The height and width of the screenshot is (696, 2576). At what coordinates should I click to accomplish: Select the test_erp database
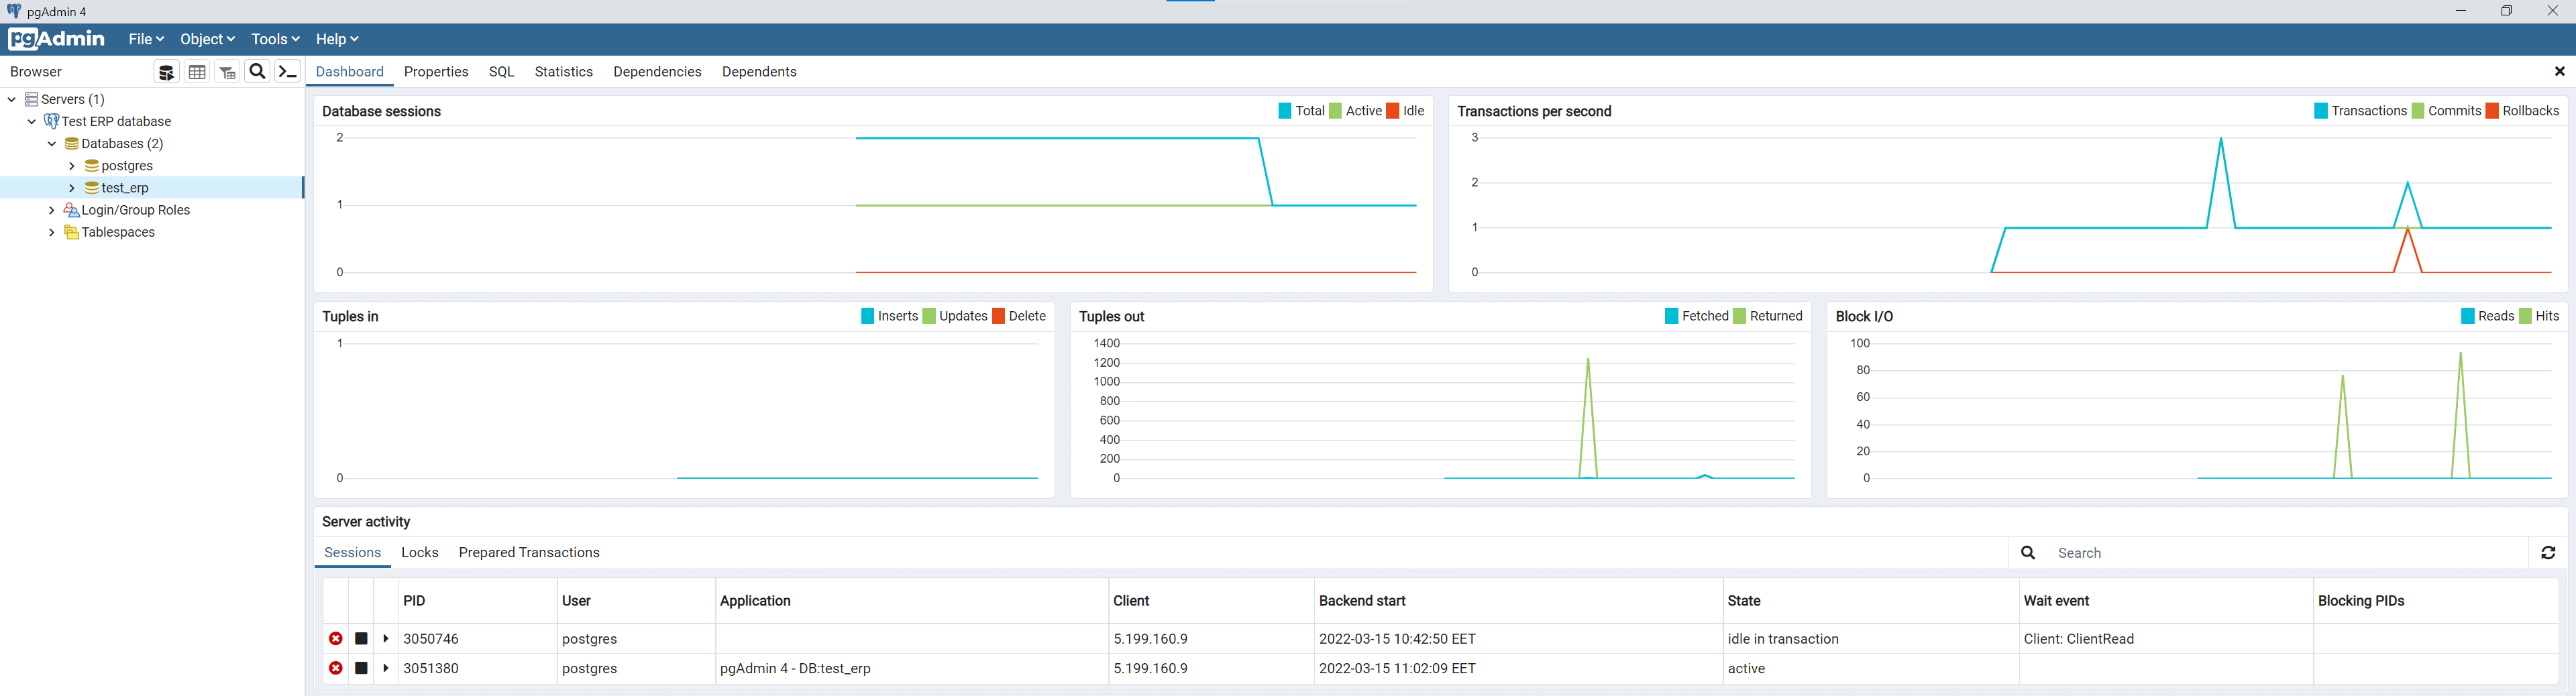(x=124, y=187)
